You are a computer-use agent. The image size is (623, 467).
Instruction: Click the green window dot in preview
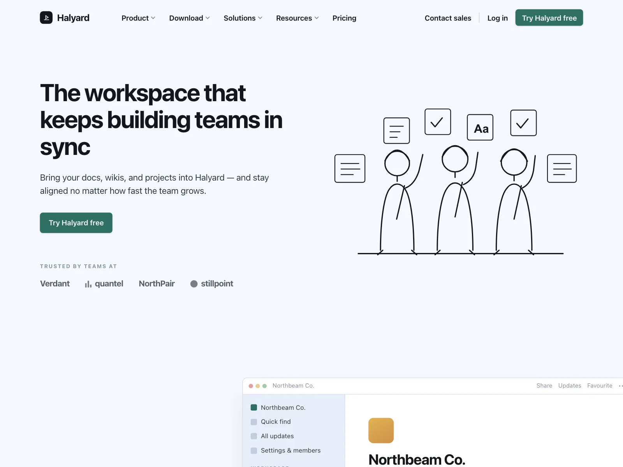coord(265,386)
